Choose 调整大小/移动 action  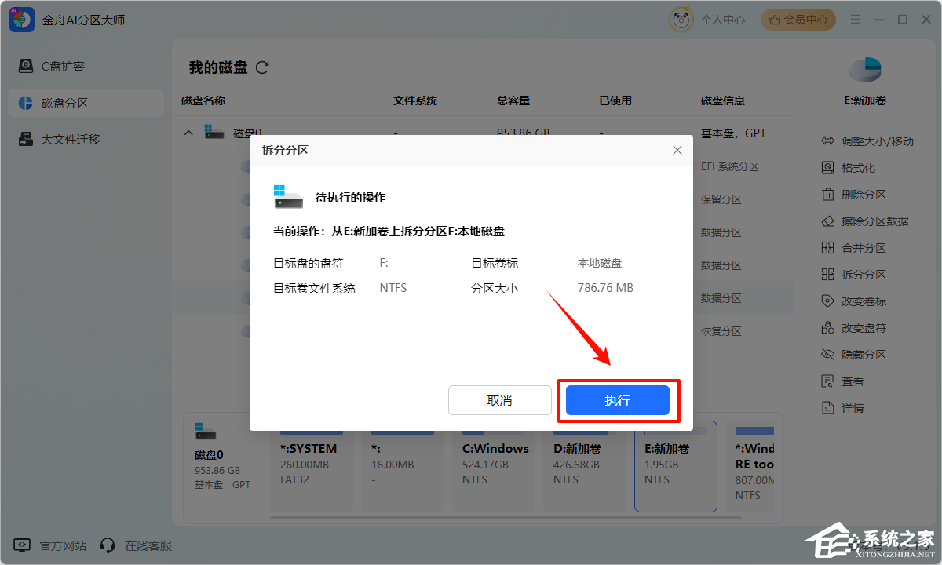tap(867, 141)
